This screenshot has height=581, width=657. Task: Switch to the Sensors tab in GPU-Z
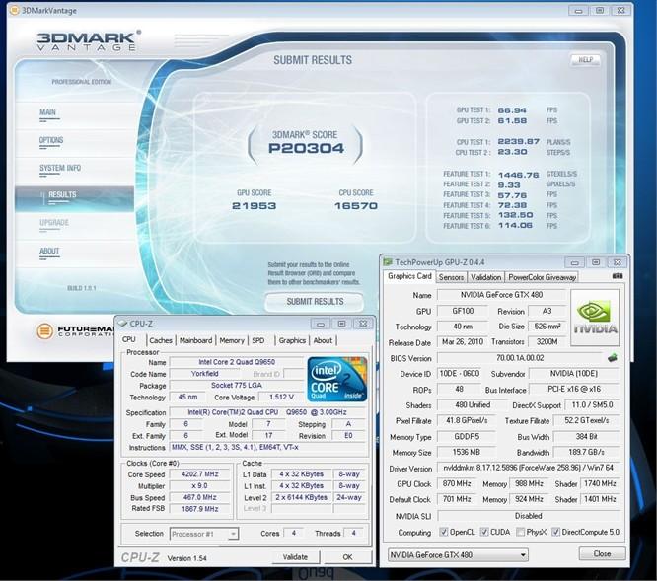point(451,277)
